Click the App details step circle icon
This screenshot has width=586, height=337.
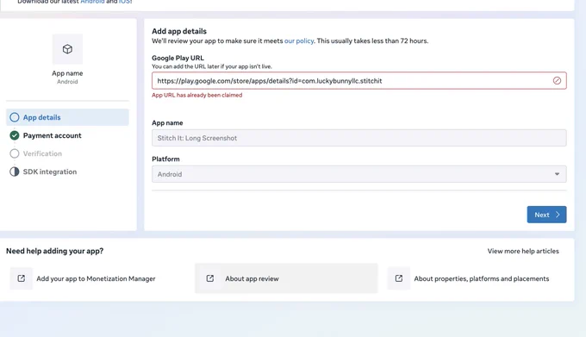pos(15,117)
